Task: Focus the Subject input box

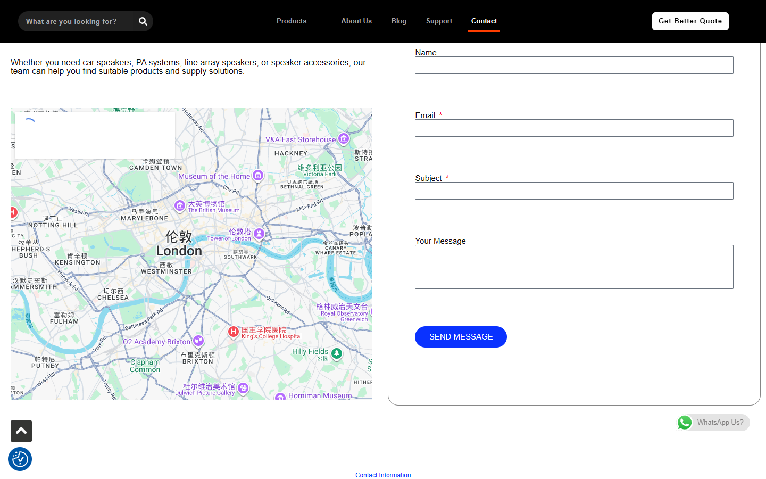Action: (574, 191)
